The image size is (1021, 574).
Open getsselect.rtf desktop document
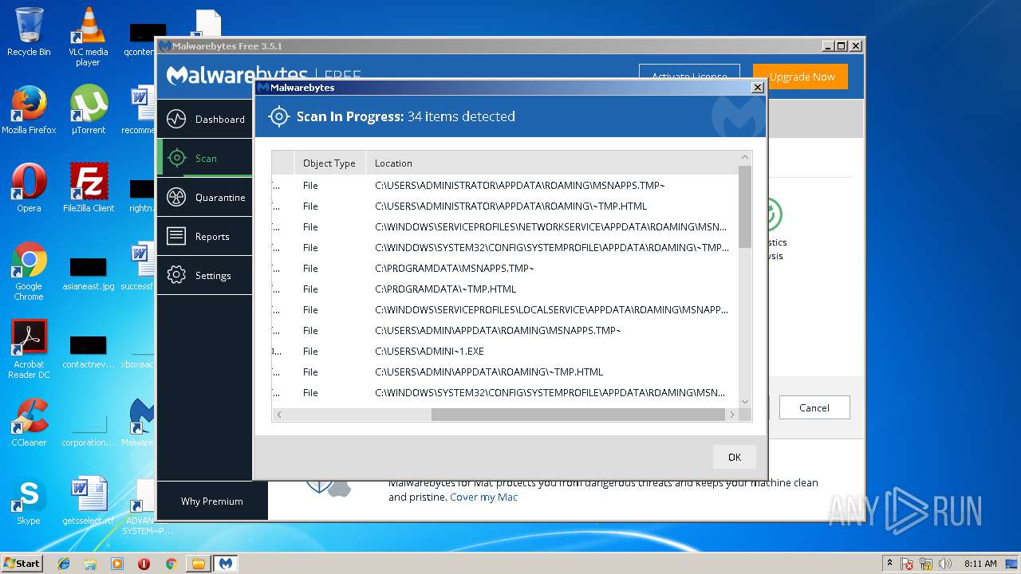pyautogui.click(x=89, y=500)
